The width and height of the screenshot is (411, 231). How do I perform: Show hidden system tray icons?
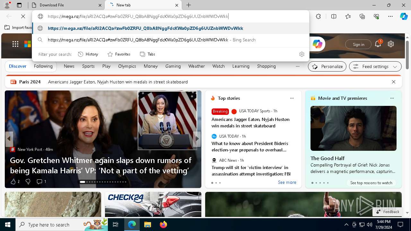tap(346, 225)
